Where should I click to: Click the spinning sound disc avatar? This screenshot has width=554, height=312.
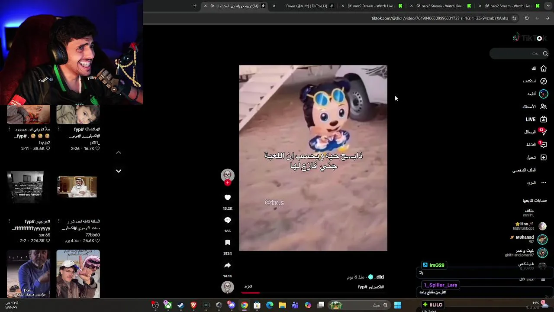click(x=228, y=287)
